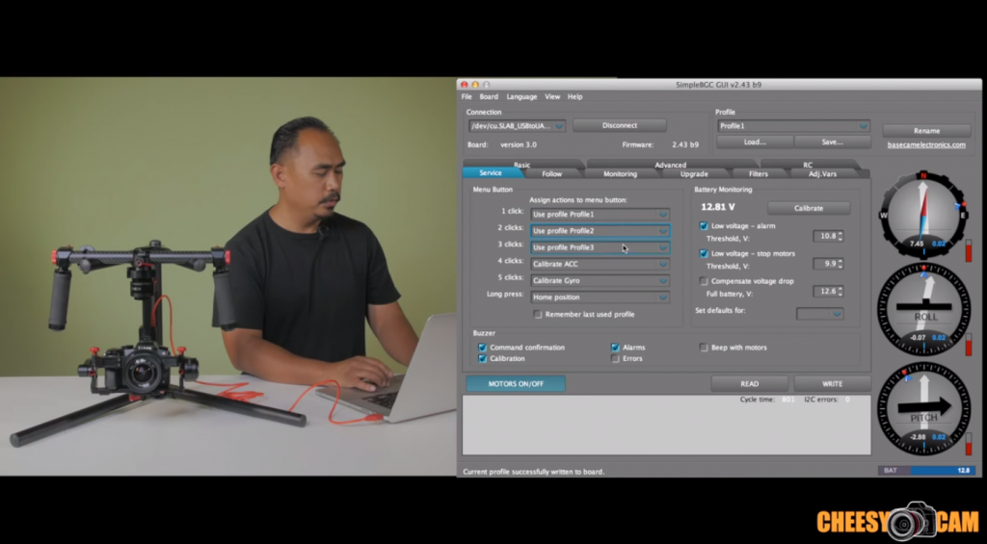The width and height of the screenshot is (987, 544).
Task: Open the File menu
Action: click(x=467, y=97)
